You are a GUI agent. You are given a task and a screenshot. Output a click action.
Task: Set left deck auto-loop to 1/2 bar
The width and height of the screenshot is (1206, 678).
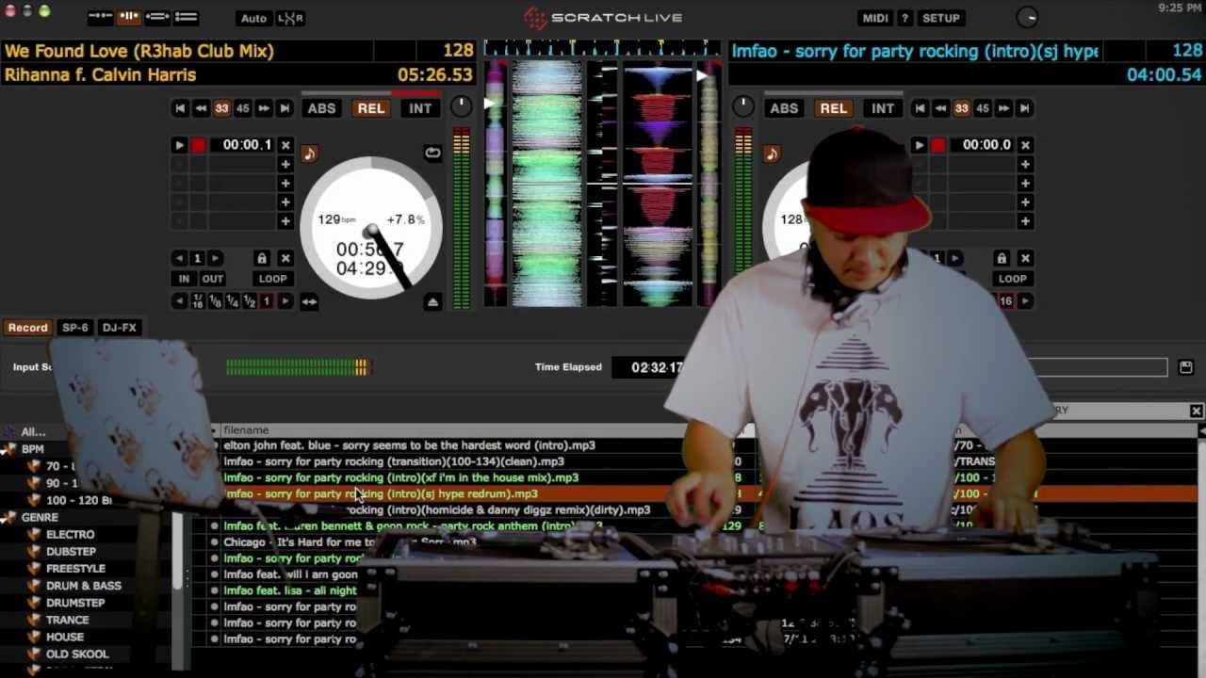coord(249,301)
